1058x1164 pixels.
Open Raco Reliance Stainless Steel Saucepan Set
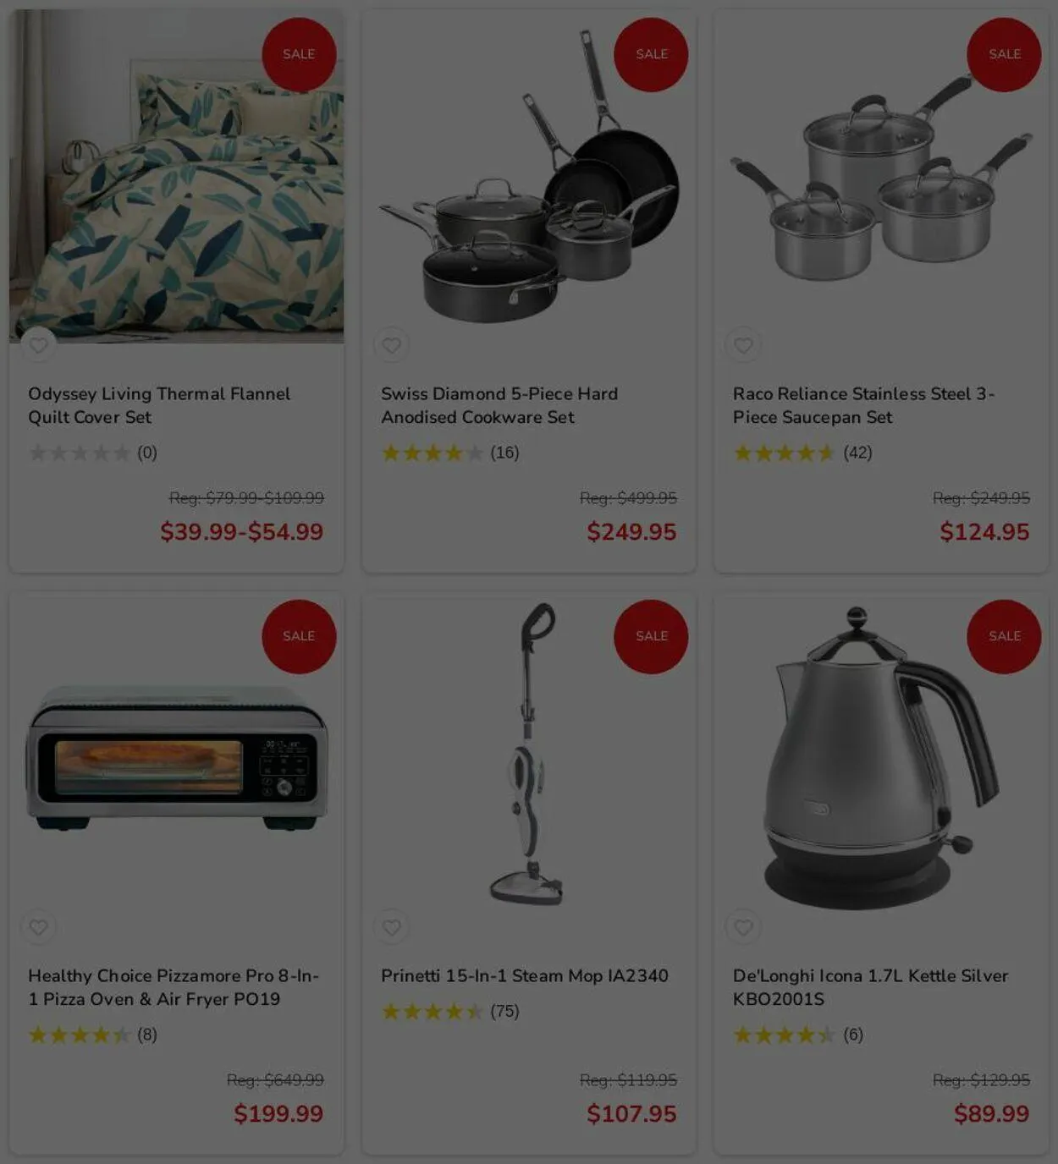863,405
